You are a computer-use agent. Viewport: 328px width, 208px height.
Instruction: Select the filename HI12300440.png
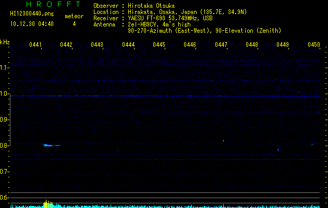32,14
